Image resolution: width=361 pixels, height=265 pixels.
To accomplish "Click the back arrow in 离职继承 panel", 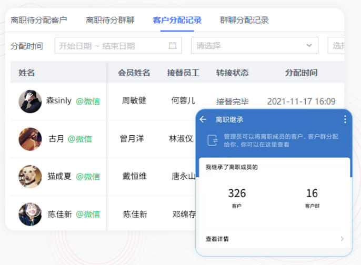I will tap(203, 120).
